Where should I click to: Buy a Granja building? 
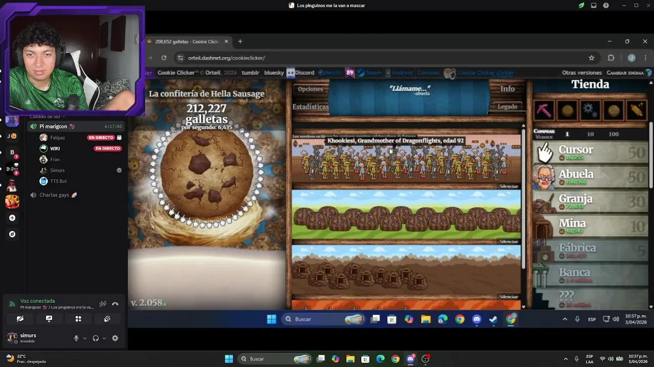pyautogui.click(x=590, y=201)
